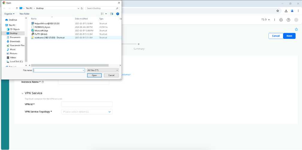
Task: Click the Next button in wizard
Action: [x=289, y=36]
